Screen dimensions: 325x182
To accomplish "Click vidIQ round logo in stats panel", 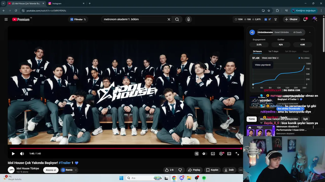I will (252, 32).
